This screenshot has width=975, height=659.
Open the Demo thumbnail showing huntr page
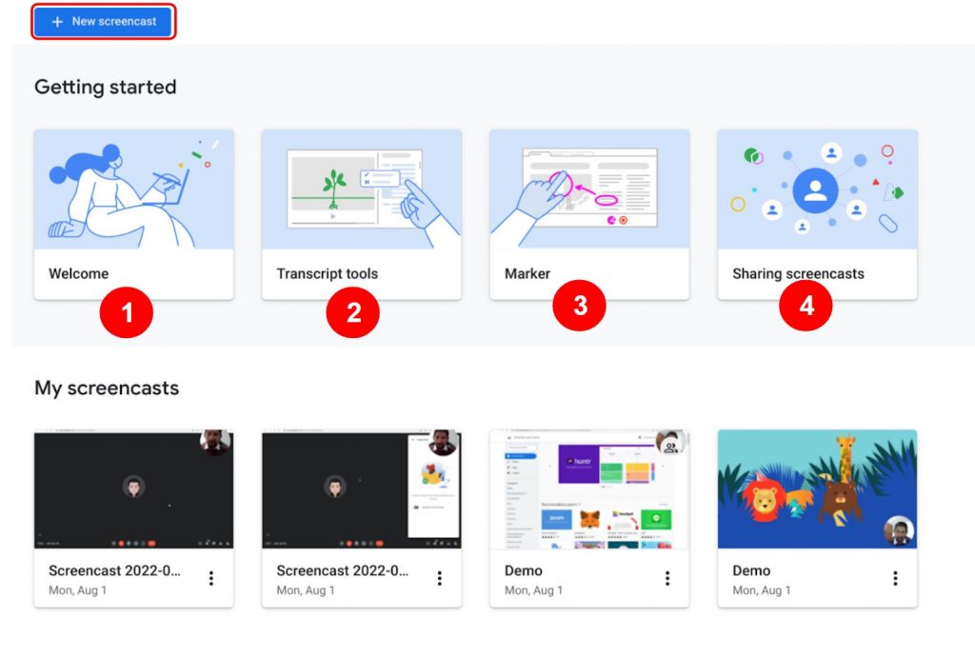(x=588, y=489)
